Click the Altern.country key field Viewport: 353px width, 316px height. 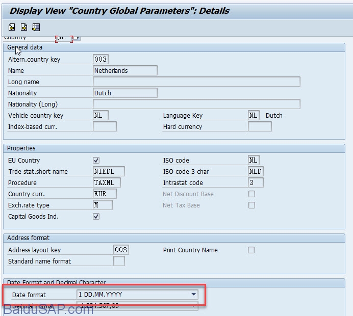click(x=100, y=60)
